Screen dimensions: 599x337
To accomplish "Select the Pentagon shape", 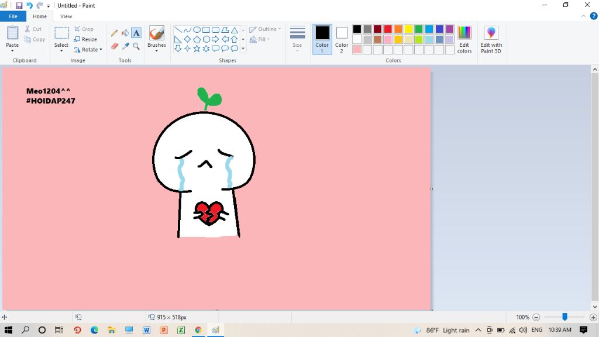I will coord(197,39).
